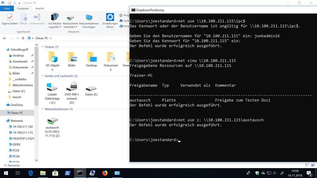Open Dokumente in navigation pane
This screenshot has height=178, width=317.
click(x=20, y=67)
